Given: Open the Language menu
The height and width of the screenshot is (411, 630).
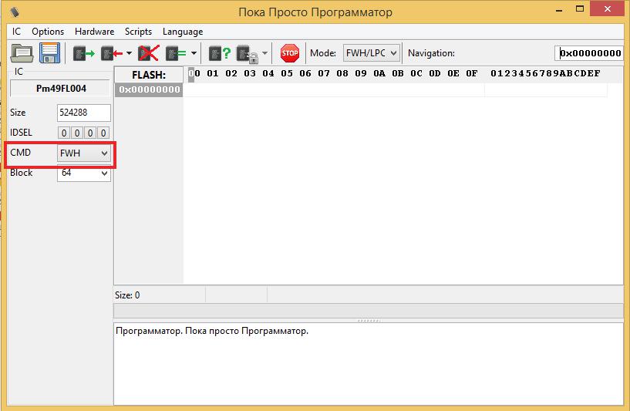Looking at the screenshot, I should point(183,32).
